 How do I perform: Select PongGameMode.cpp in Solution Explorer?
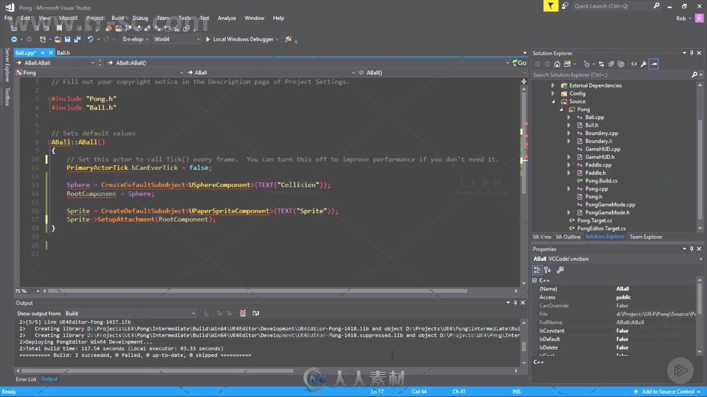point(610,205)
